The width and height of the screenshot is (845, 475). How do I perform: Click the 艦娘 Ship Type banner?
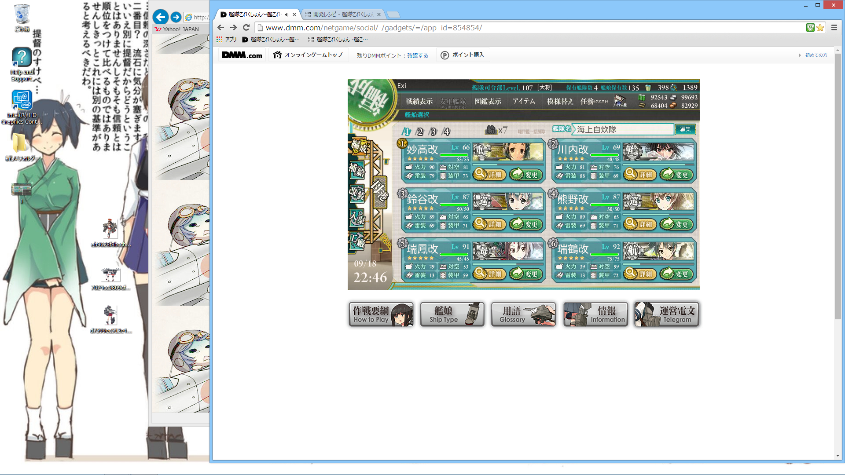pos(452,314)
